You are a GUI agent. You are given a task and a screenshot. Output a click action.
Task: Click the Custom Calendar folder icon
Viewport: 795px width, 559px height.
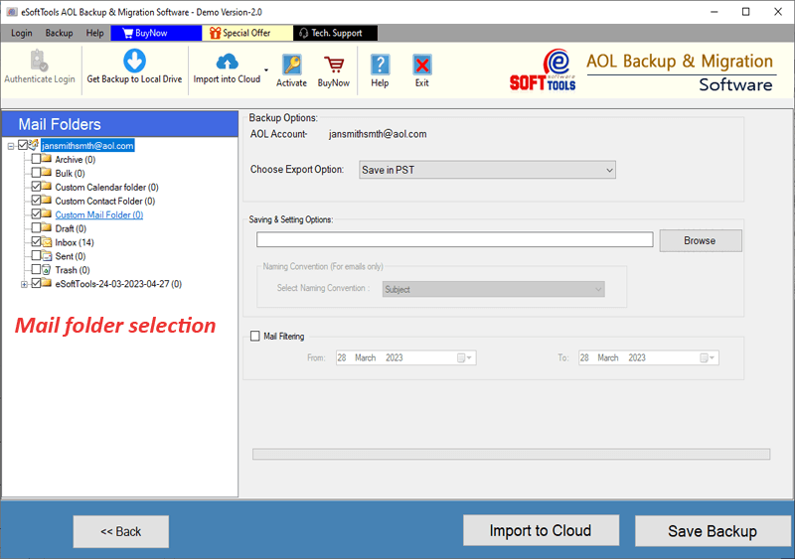tap(47, 186)
